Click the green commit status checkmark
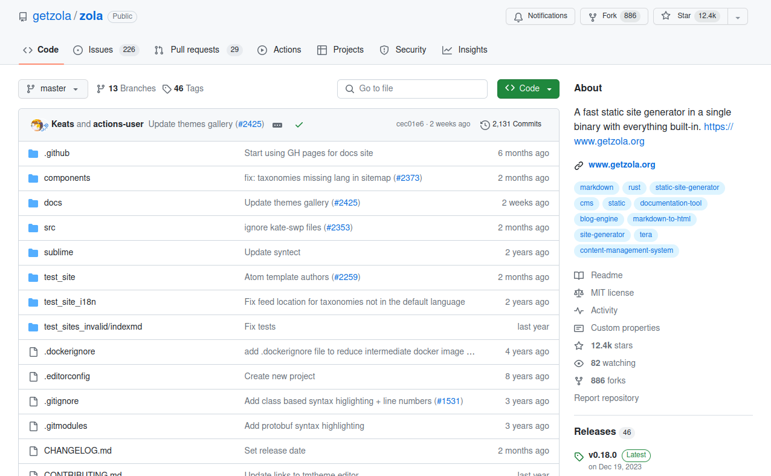 (298, 125)
